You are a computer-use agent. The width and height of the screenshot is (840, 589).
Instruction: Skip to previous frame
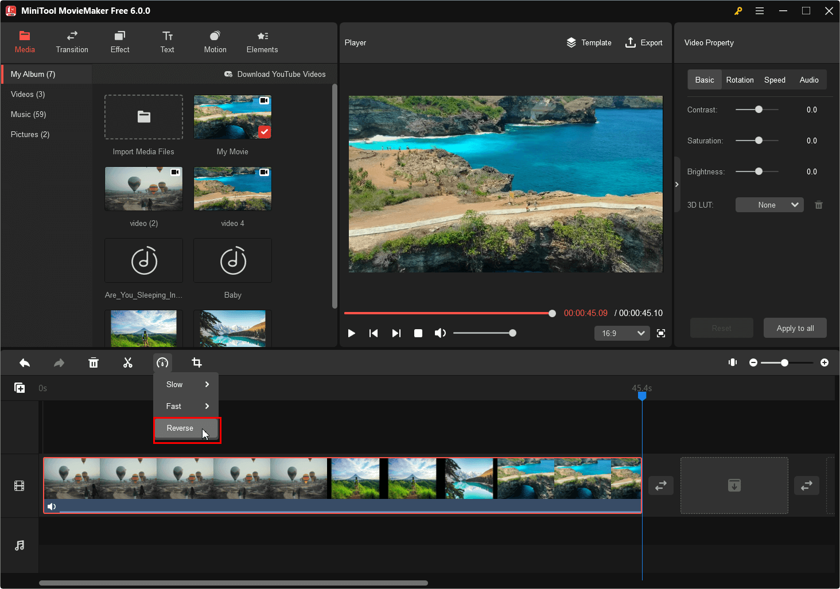(374, 333)
